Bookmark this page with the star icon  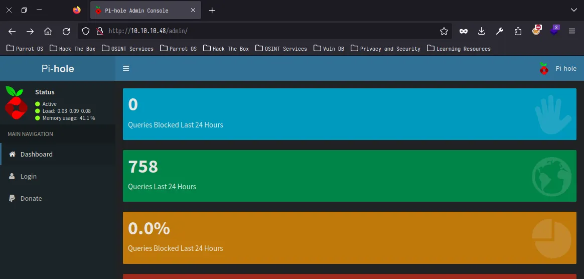[444, 31]
